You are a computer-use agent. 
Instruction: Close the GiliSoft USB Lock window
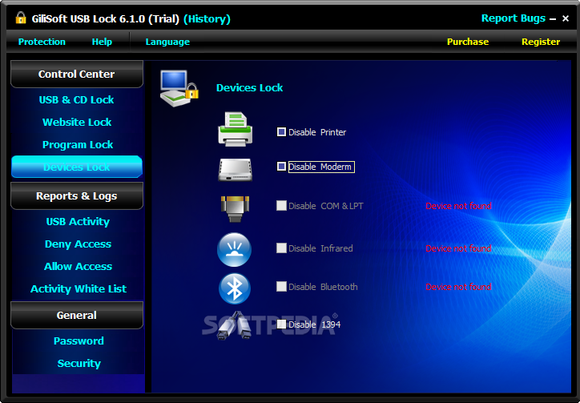point(566,18)
